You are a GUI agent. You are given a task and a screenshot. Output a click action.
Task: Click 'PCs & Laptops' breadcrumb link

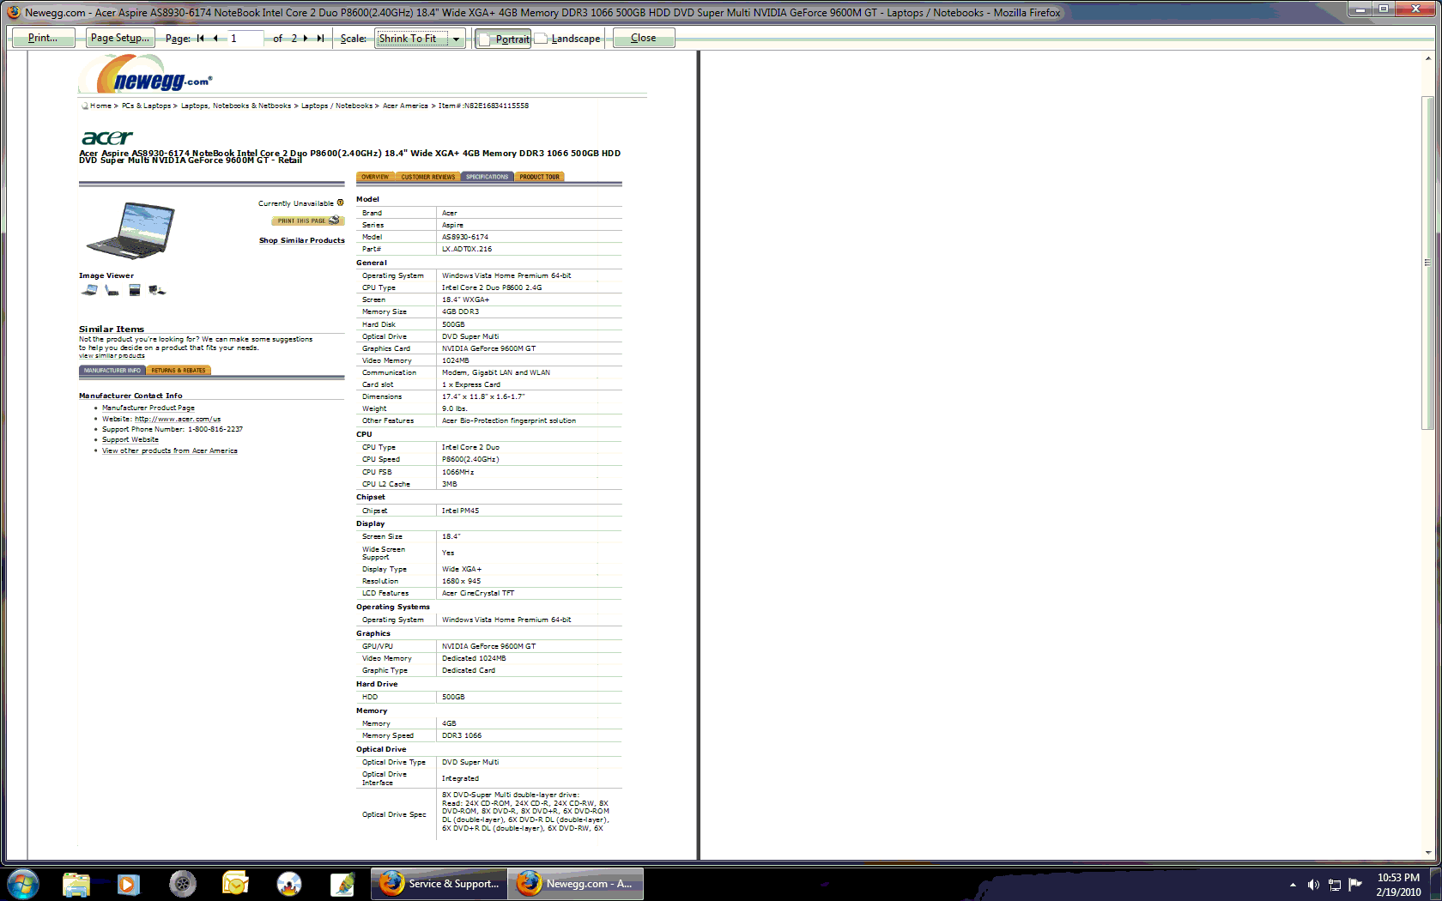point(146,106)
